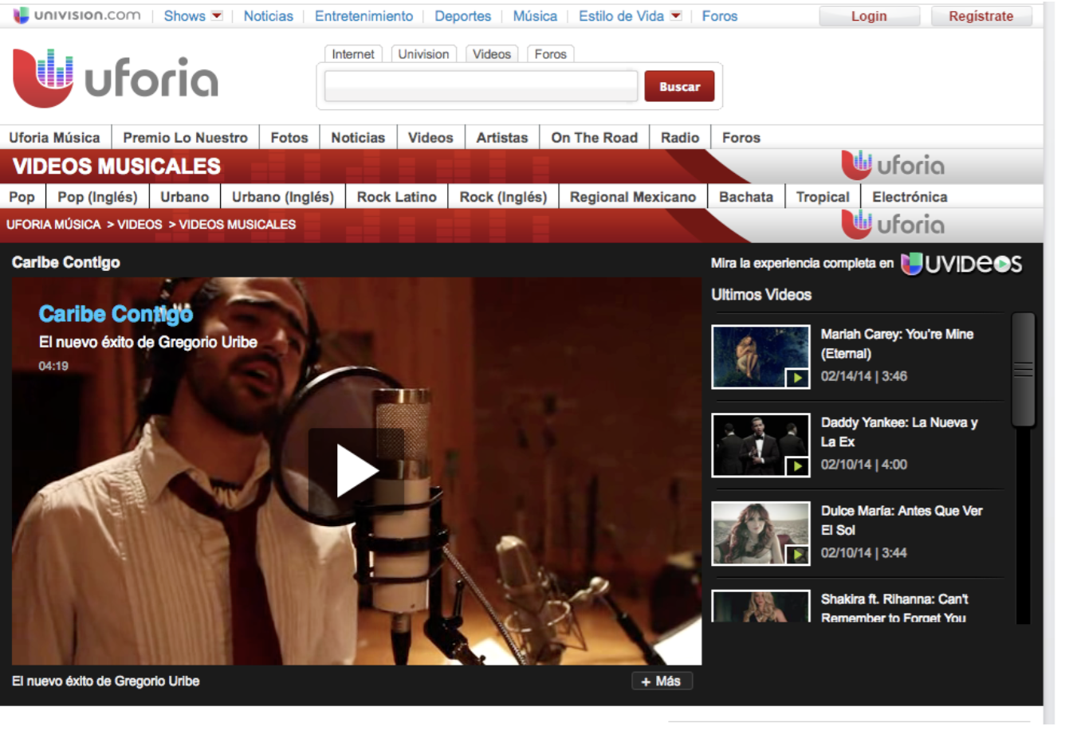The width and height of the screenshot is (1065, 738).
Task: Click the Regístrate button
Action: click(981, 16)
